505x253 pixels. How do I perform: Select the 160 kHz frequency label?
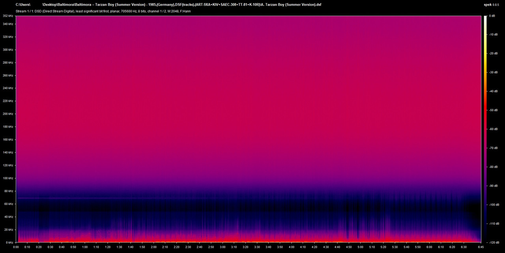(x=8, y=140)
